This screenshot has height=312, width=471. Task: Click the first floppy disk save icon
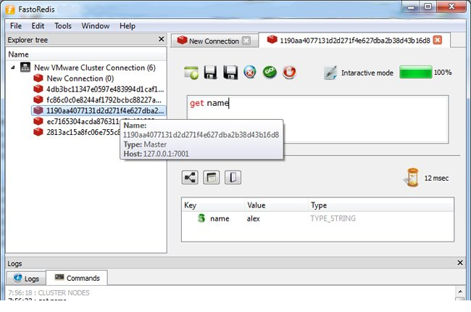coord(211,73)
